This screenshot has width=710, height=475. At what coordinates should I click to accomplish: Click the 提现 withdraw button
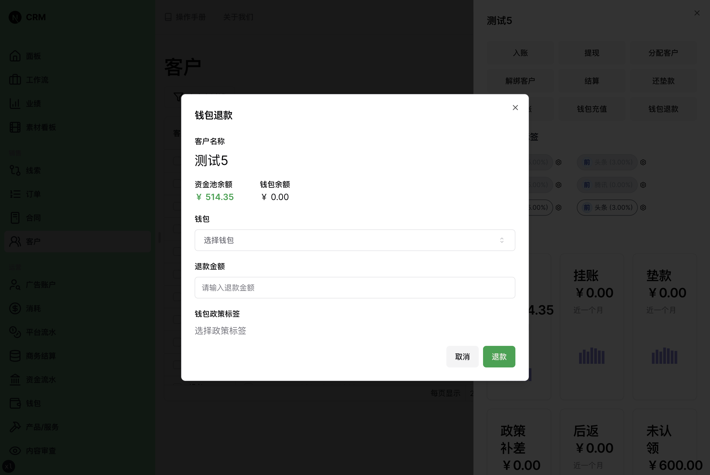click(x=591, y=53)
